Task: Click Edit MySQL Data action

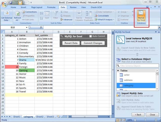Action: [135, 101]
